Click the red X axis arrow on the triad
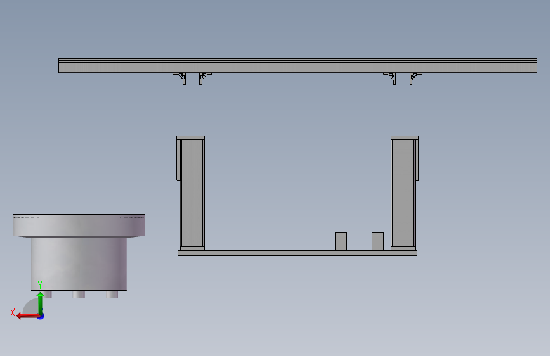 point(28,316)
